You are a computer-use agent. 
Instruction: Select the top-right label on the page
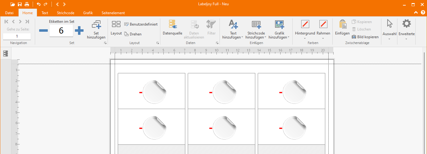click(x=291, y=91)
